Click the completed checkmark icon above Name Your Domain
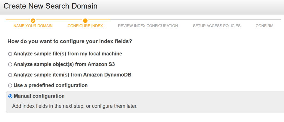284x122 pixels. 33,21
